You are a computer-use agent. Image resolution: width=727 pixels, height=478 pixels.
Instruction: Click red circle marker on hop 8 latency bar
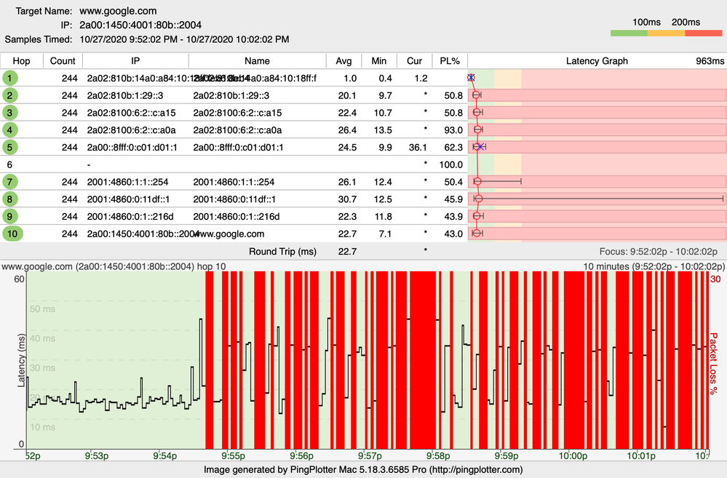(479, 199)
